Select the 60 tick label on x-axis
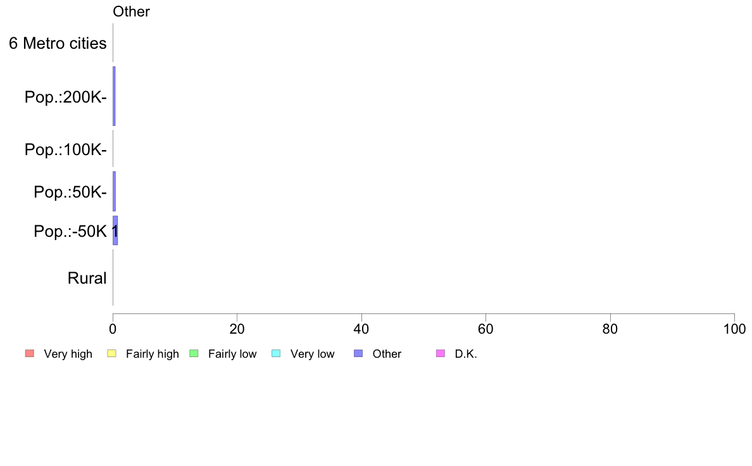The image size is (752, 466). tap(486, 329)
